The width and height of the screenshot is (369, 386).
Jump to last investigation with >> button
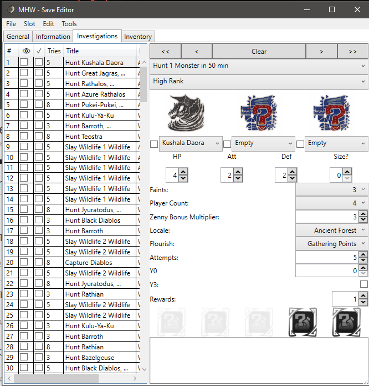pyautogui.click(x=353, y=52)
